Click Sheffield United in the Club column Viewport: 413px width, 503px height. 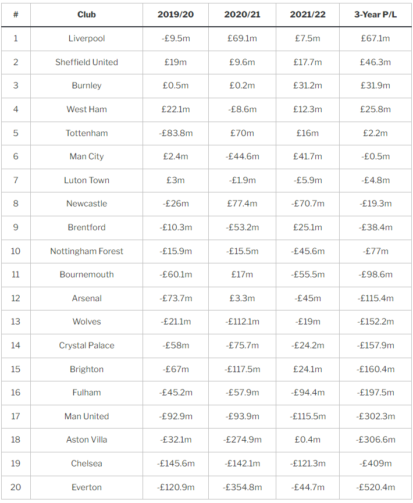point(87,62)
